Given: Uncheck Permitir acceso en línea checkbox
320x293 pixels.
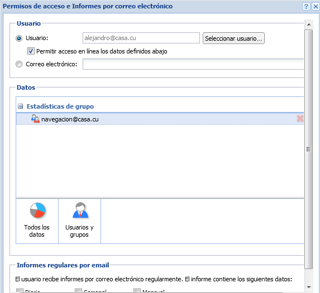Looking at the screenshot, I should 31,51.
